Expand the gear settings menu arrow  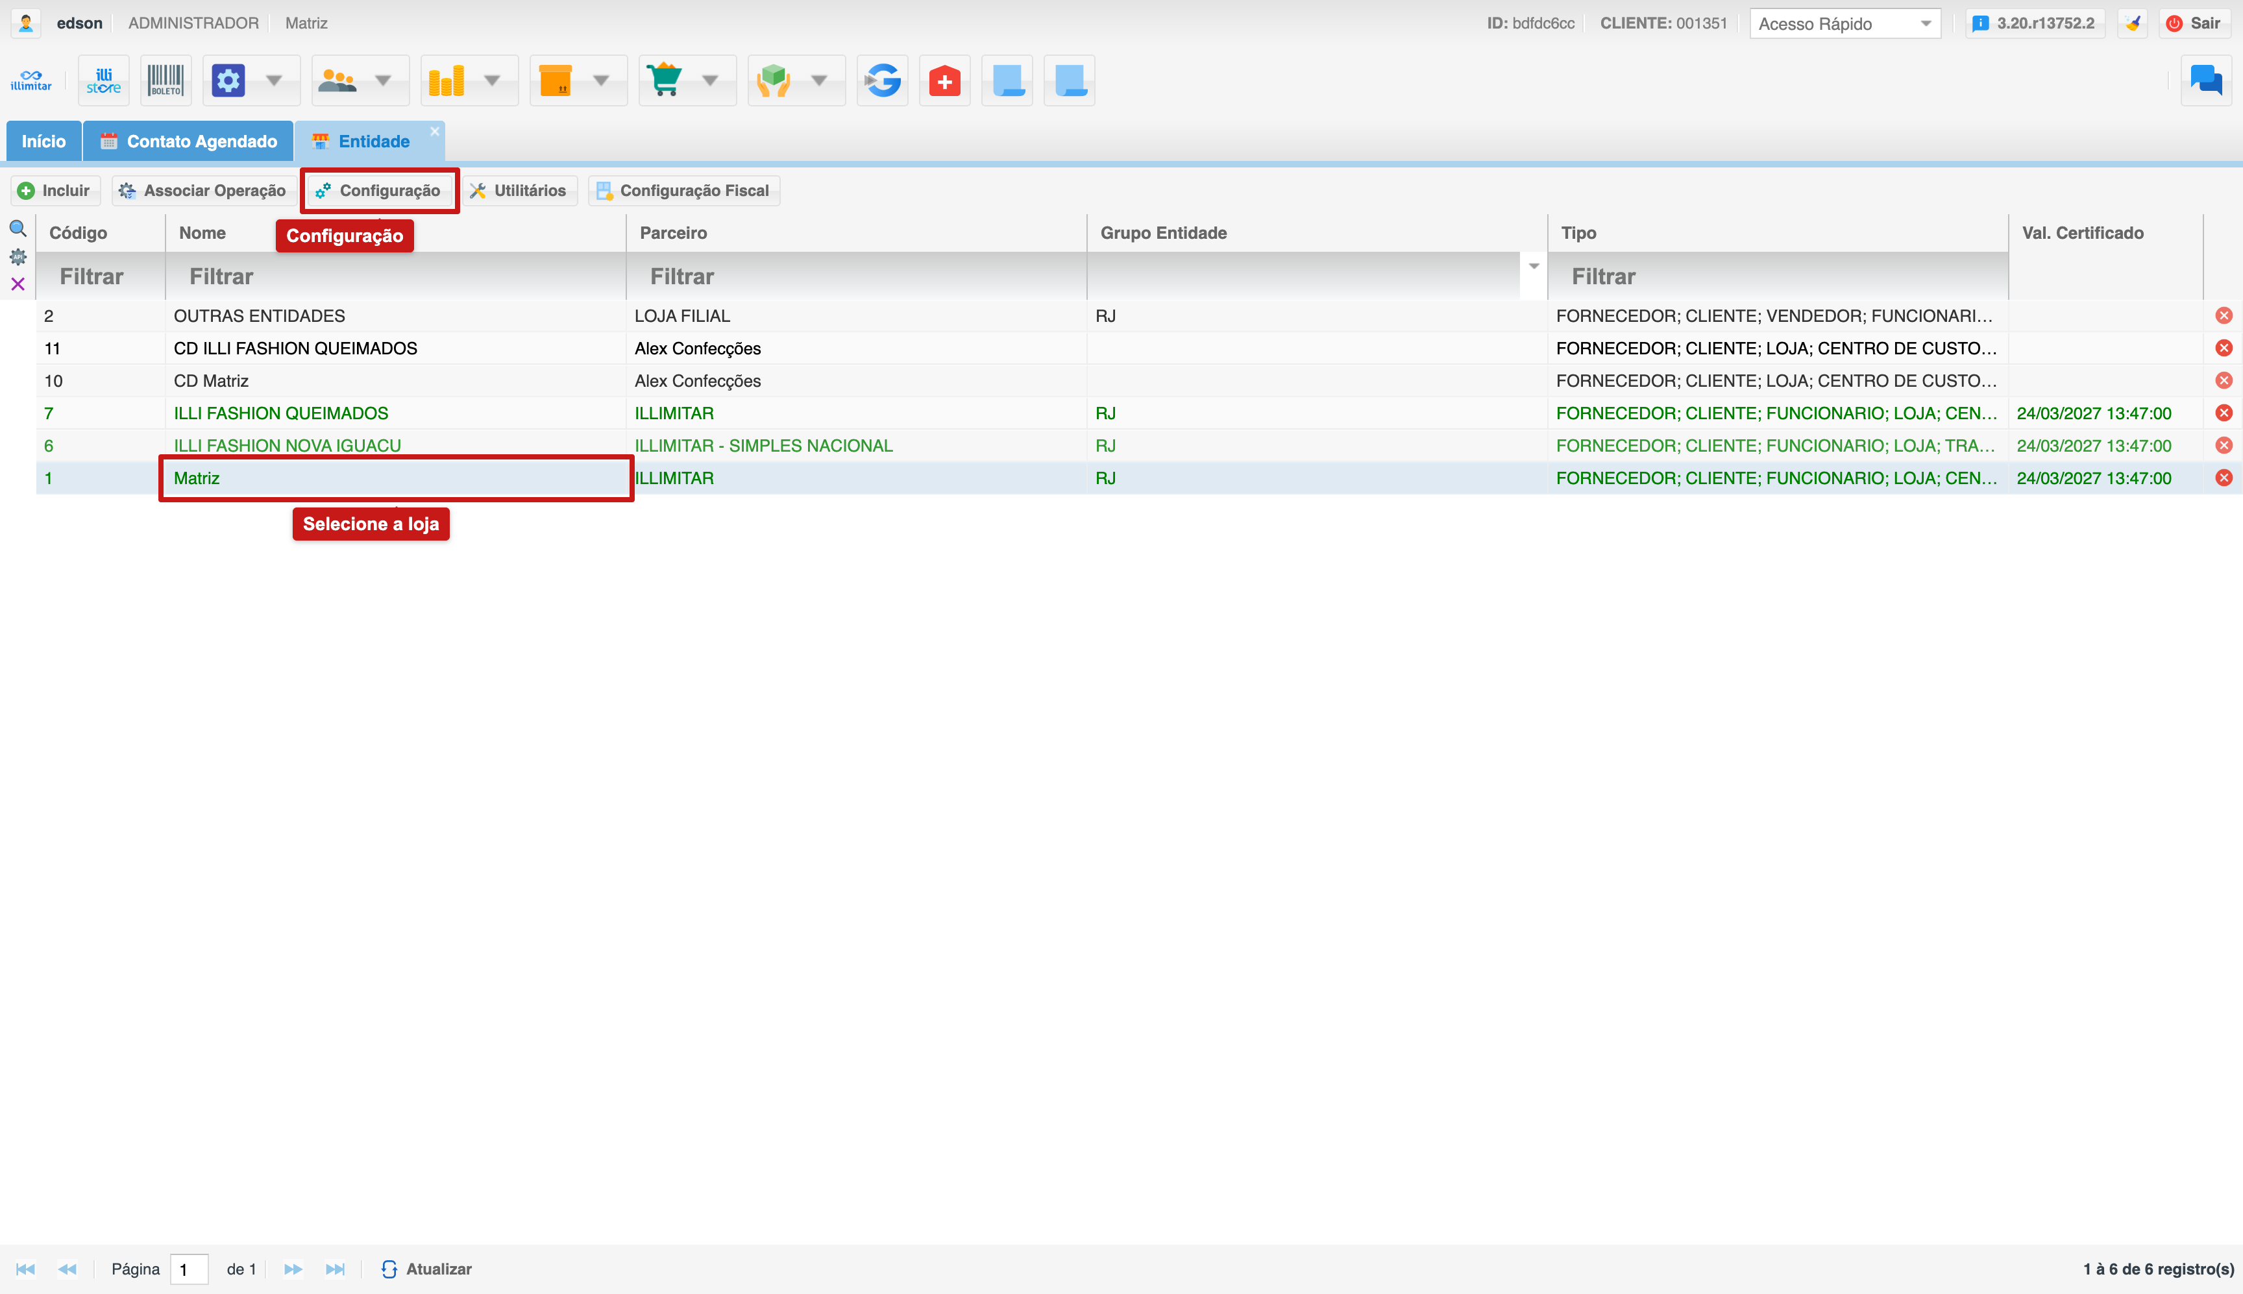274,81
